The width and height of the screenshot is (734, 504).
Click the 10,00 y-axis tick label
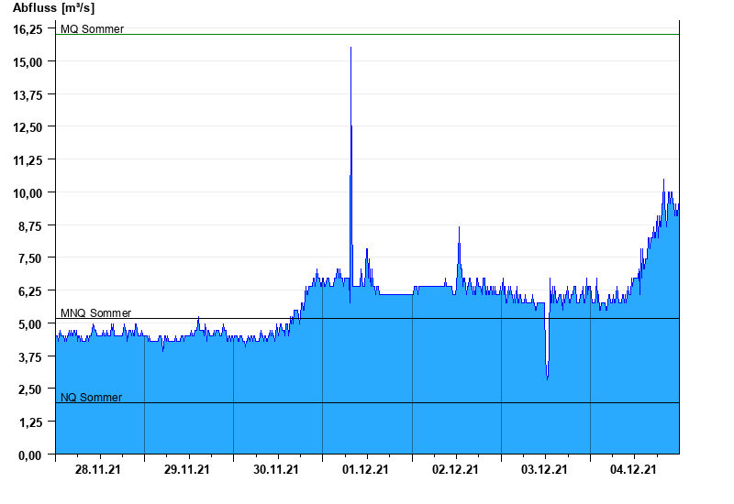point(28,192)
